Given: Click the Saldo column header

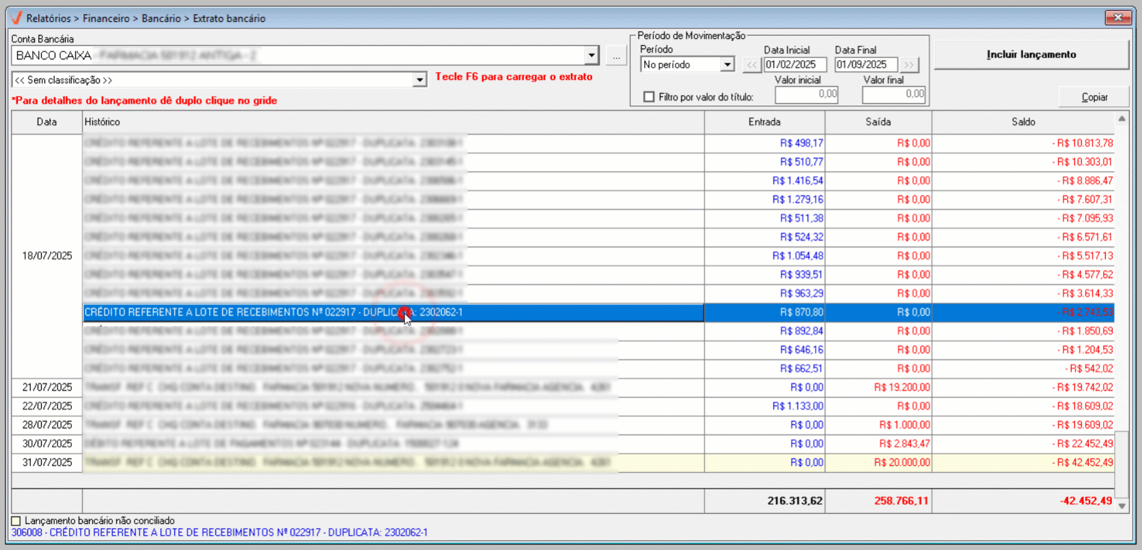Looking at the screenshot, I should (1022, 122).
